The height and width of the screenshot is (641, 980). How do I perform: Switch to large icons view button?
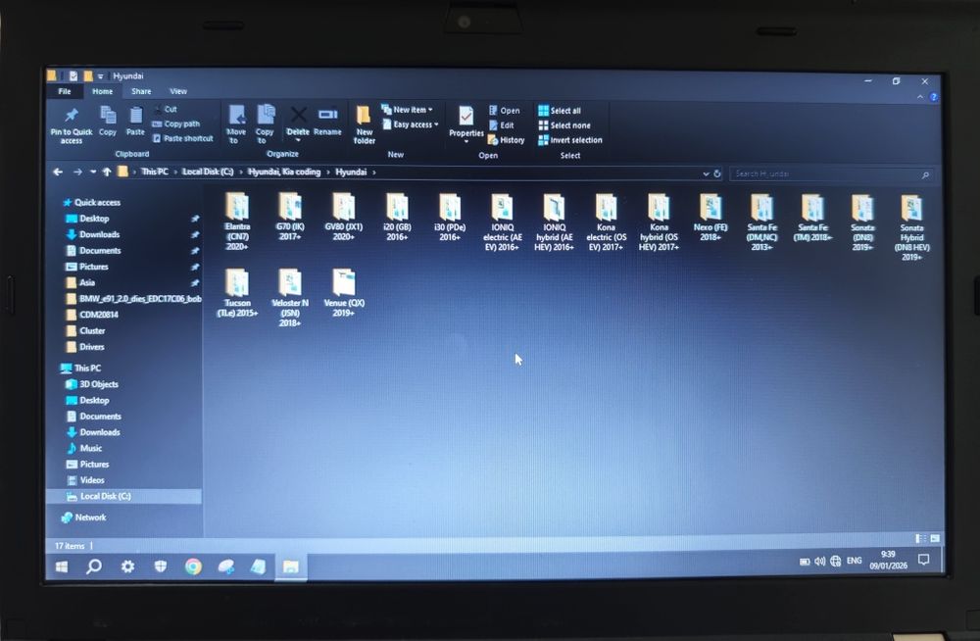coord(934,538)
